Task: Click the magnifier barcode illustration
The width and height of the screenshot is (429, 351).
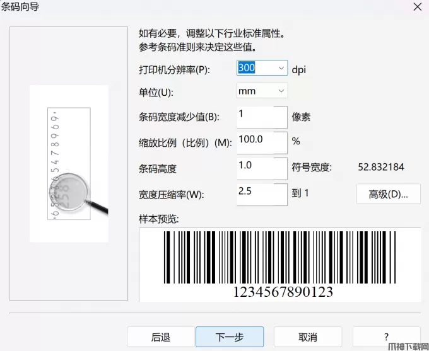Action: (x=69, y=163)
